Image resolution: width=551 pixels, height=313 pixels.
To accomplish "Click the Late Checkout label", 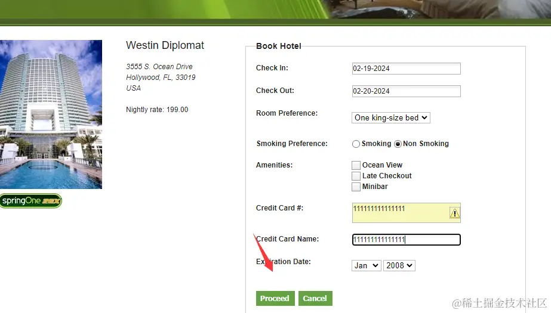I will tap(387, 176).
